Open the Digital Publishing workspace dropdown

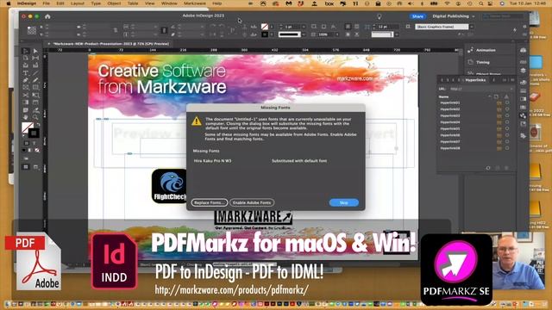coord(454,16)
